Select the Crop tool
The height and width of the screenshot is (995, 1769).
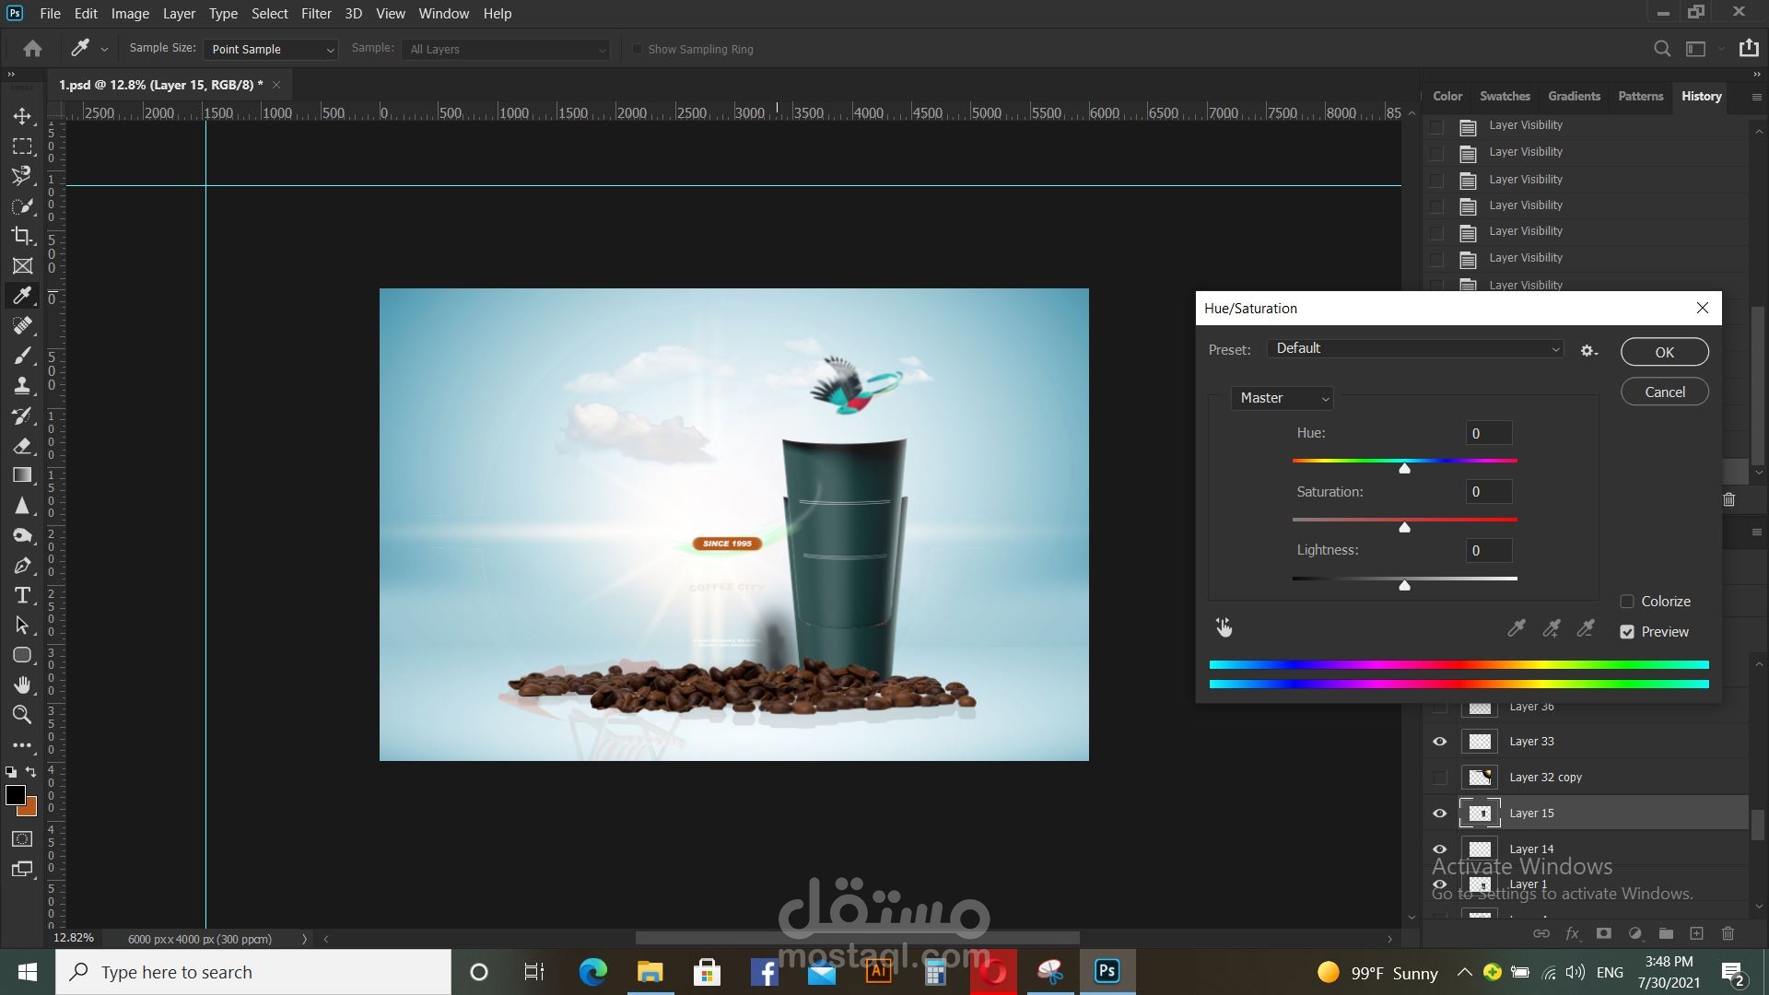[x=22, y=236]
